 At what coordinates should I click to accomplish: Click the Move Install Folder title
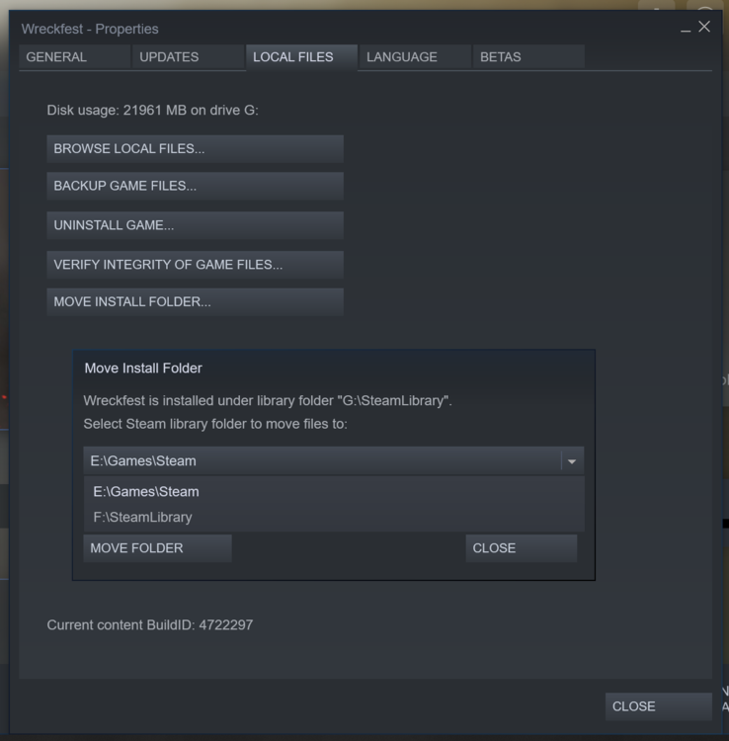tap(143, 369)
